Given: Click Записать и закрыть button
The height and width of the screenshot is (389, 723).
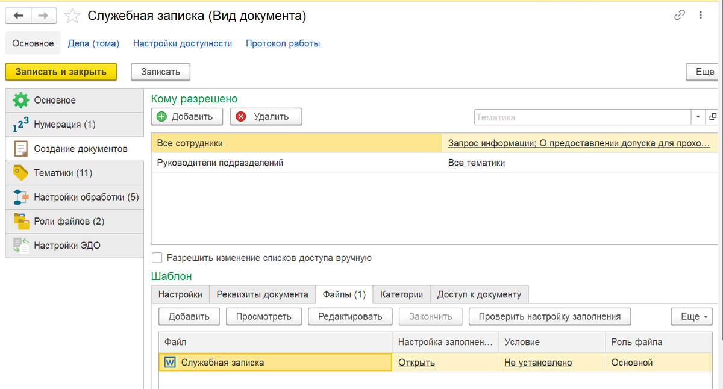Looking at the screenshot, I should coord(61,72).
